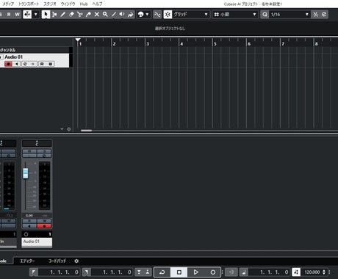Select the Glue tool
338x279 pixels.
[x=88, y=15]
